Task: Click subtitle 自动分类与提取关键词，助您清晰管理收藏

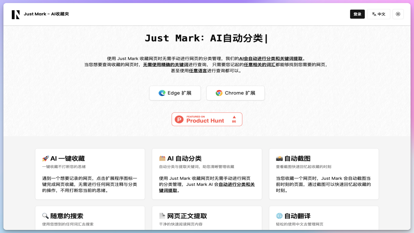Action: [197, 167]
